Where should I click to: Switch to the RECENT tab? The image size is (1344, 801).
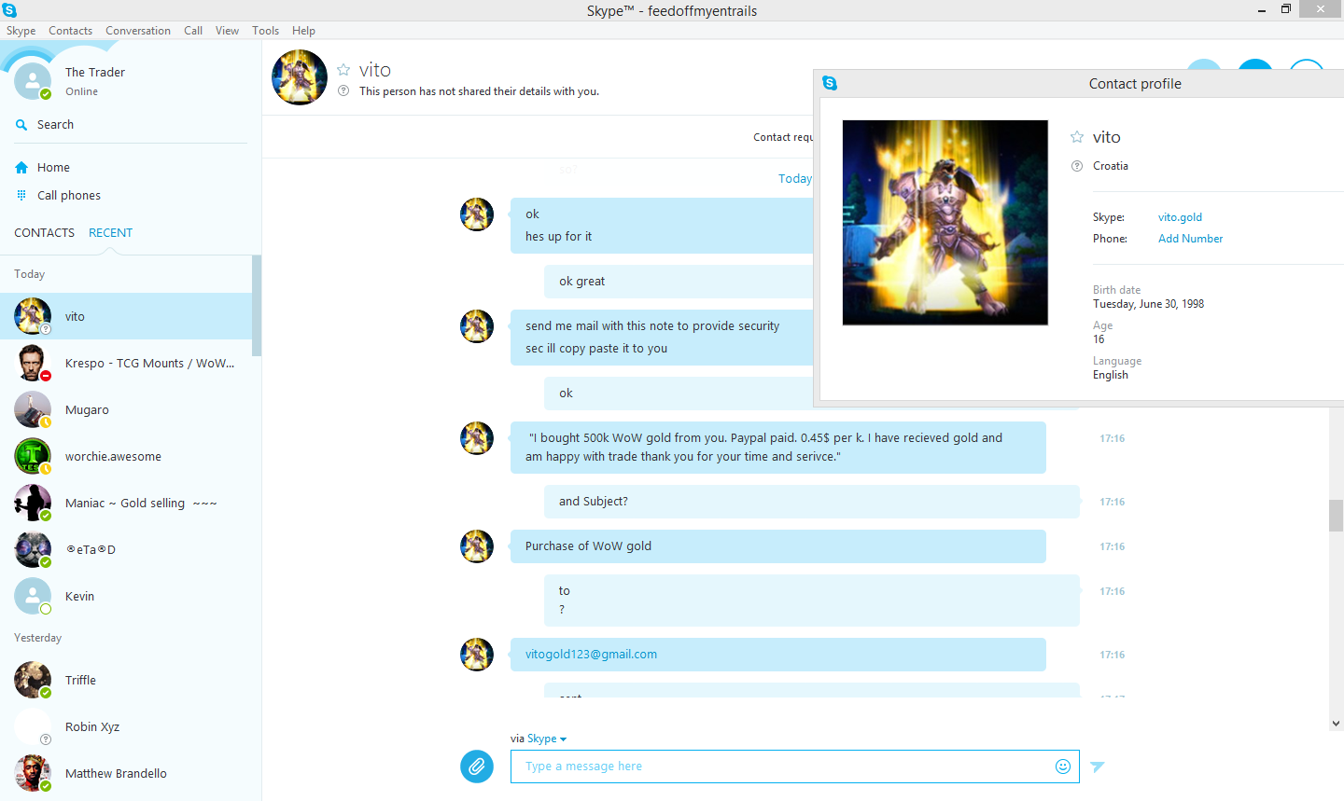110,233
